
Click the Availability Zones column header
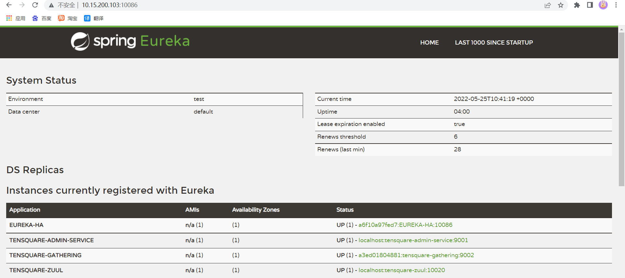click(256, 210)
